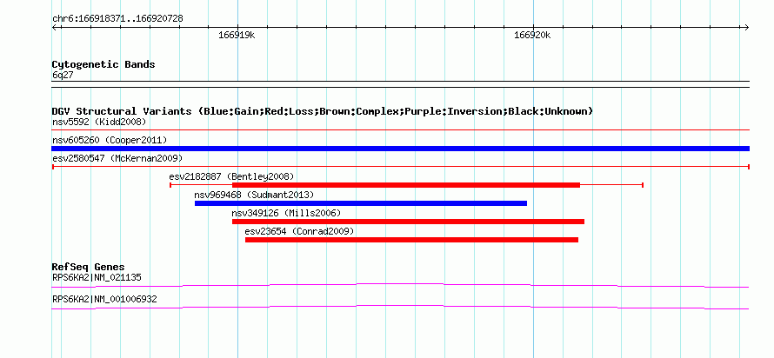Select the blue nsv969468 gain bar
Screen dimensions: 774x358
coord(361,203)
